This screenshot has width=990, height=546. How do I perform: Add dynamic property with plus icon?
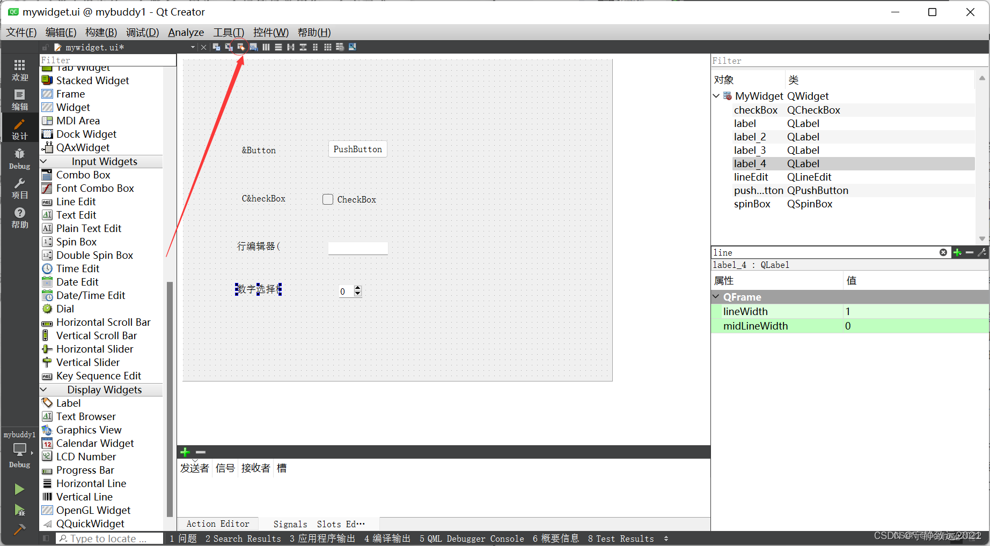[x=957, y=252]
